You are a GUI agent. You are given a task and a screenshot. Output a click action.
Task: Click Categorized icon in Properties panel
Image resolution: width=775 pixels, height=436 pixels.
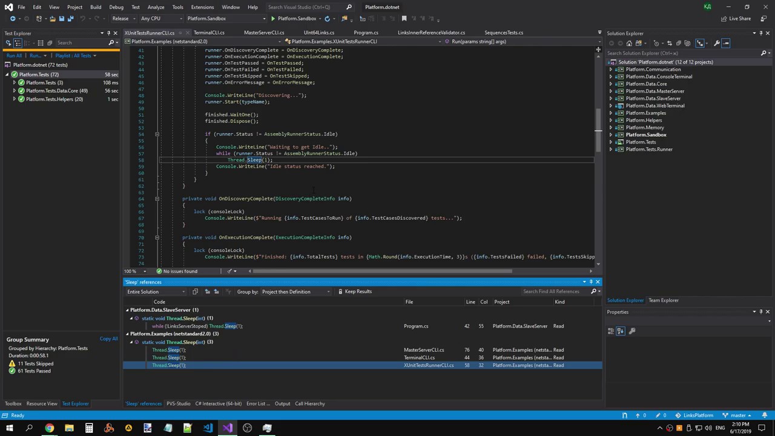611,331
